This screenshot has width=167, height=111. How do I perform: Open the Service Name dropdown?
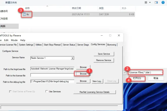[72, 58]
